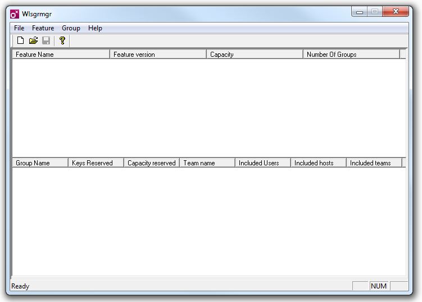422x302 pixels.
Task: Click the Open folder toolbar icon
Action: point(33,40)
